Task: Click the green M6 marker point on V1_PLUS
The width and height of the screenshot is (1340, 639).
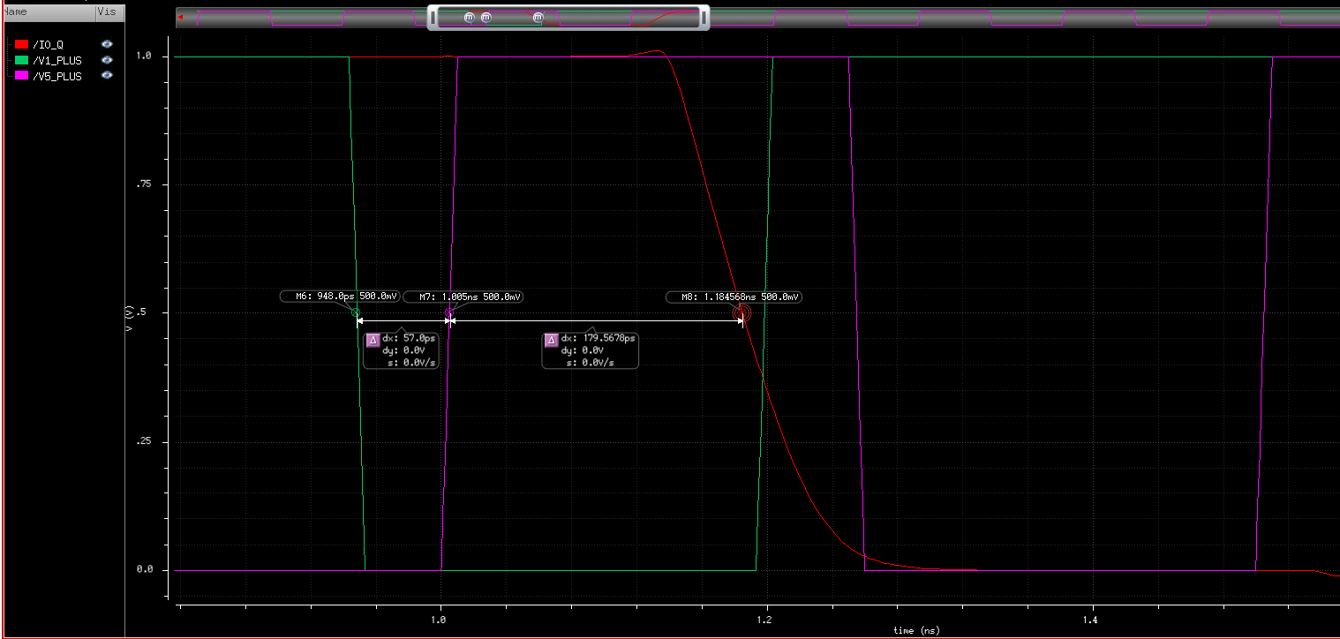Action: 356,312
